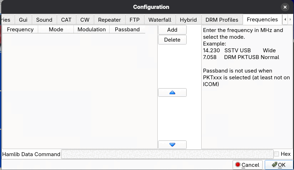
Task: Switch to the Sound tab
Action: (x=44, y=20)
